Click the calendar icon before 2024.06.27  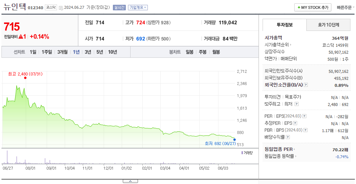pos(61,8)
